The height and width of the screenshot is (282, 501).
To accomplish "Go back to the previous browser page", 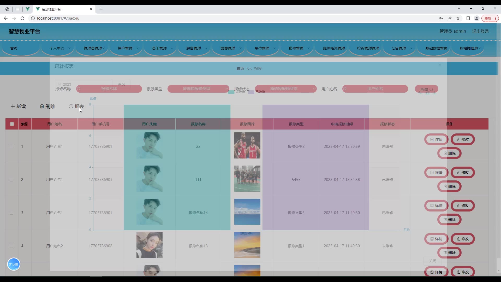I will pyautogui.click(x=6, y=18).
